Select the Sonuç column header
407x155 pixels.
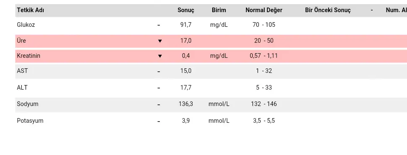[x=186, y=10]
